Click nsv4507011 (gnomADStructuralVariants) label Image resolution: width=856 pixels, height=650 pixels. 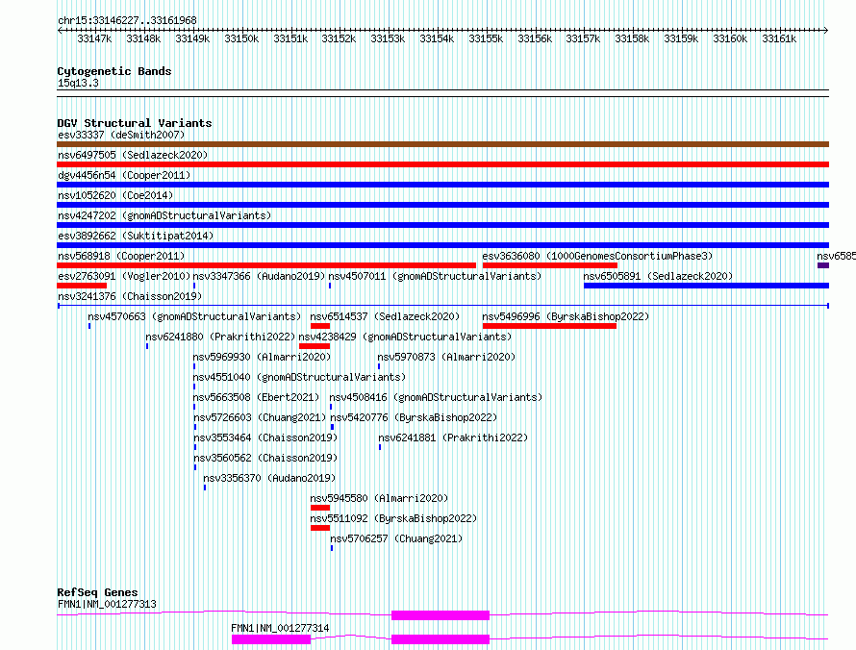coord(435,276)
